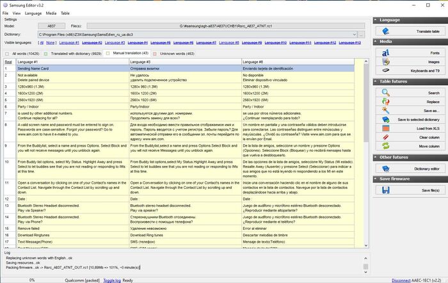
Task: Toggle Language #4 visibility link
Action: (x=138, y=43)
